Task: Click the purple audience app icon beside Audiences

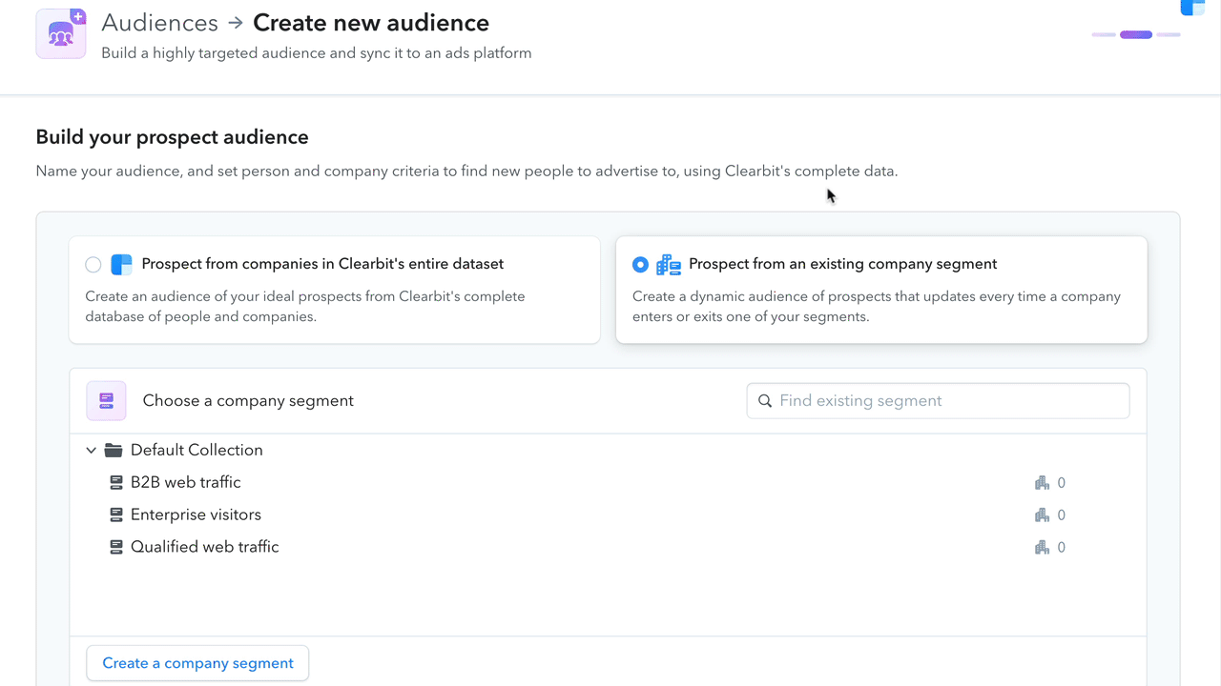Action: coord(60,33)
